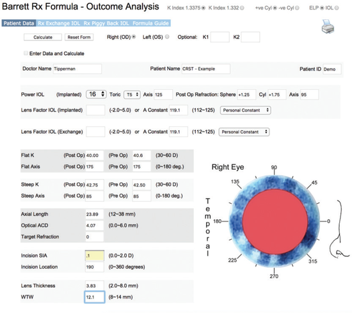Click the WTW value field
Viewport: 352px width, 314px height.
pyautogui.click(x=95, y=297)
